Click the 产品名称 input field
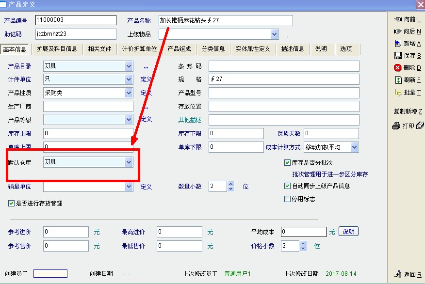Screen dimensions: 425x284 pos(226,20)
